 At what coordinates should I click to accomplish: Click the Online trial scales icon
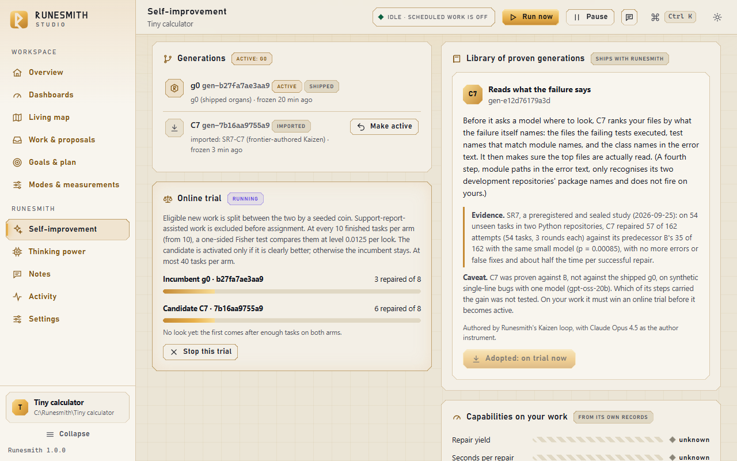[x=168, y=199]
